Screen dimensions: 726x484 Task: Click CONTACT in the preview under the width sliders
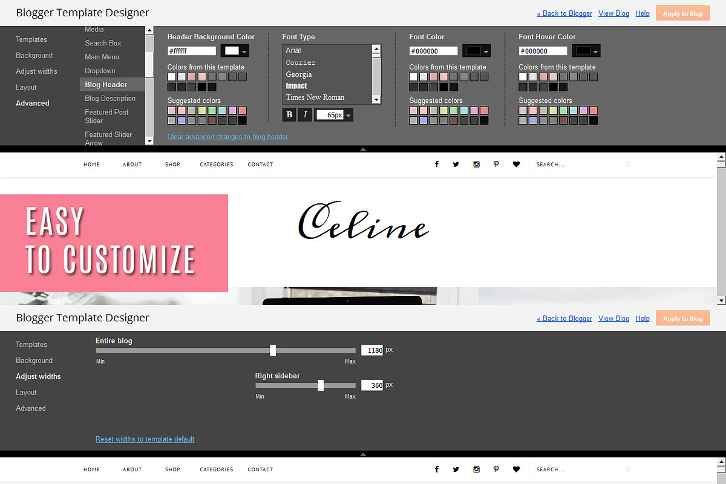[260, 469]
